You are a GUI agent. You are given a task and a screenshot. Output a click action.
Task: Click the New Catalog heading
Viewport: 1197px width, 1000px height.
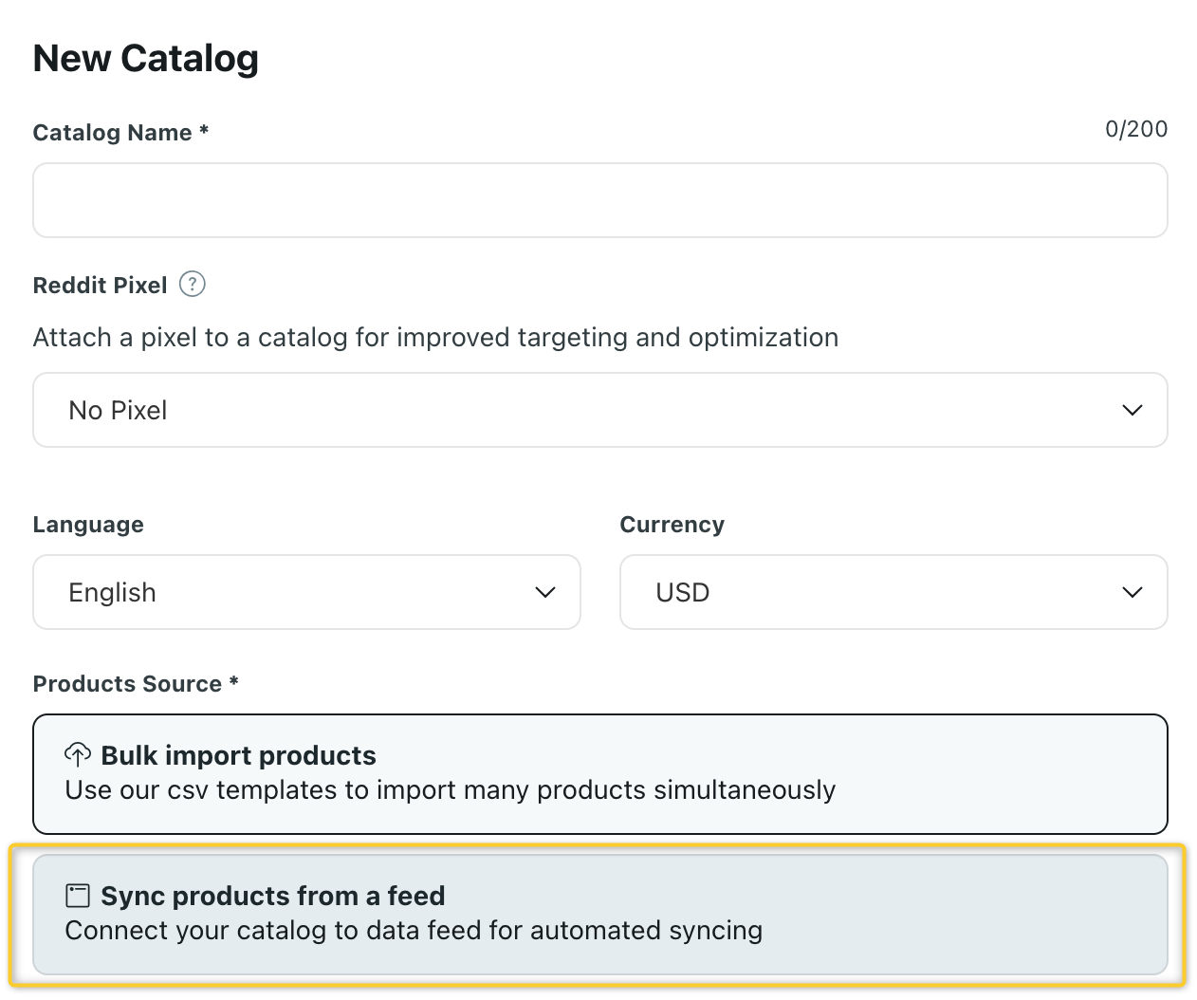click(145, 59)
